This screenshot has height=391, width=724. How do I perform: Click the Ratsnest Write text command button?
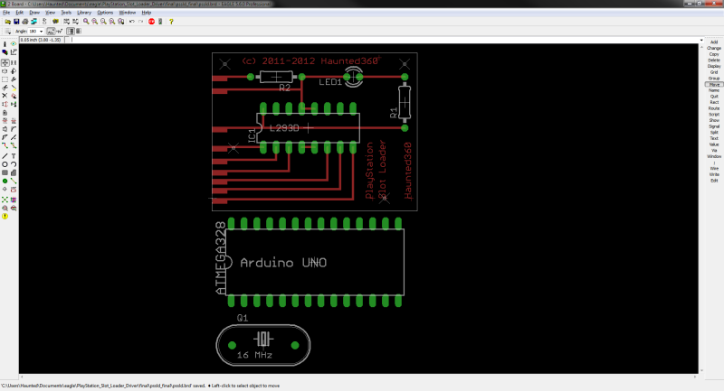click(x=714, y=175)
